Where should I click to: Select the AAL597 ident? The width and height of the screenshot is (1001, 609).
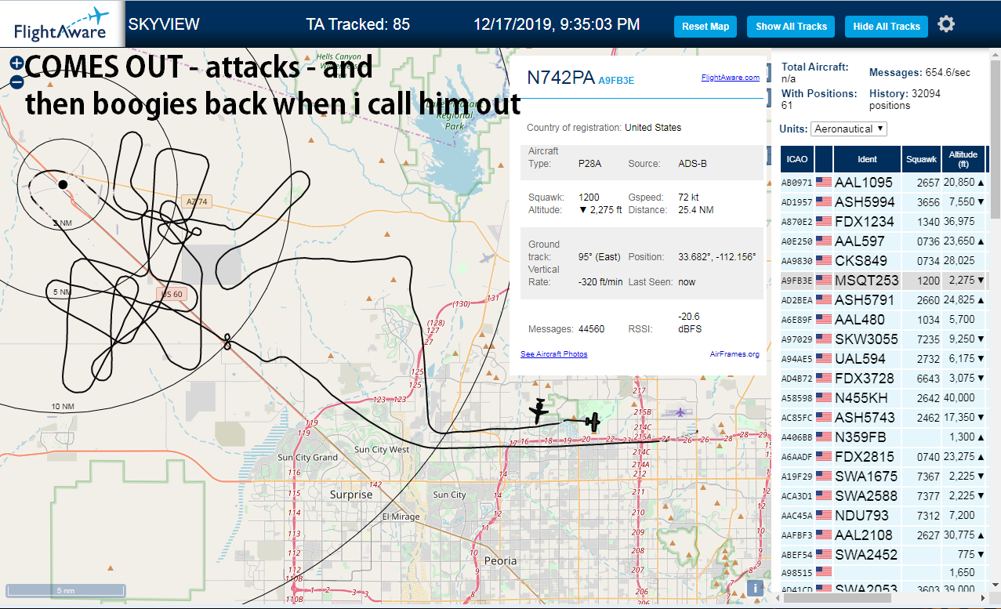(859, 241)
